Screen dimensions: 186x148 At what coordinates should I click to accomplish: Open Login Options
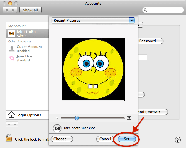pyautogui.click(x=27, y=115)
